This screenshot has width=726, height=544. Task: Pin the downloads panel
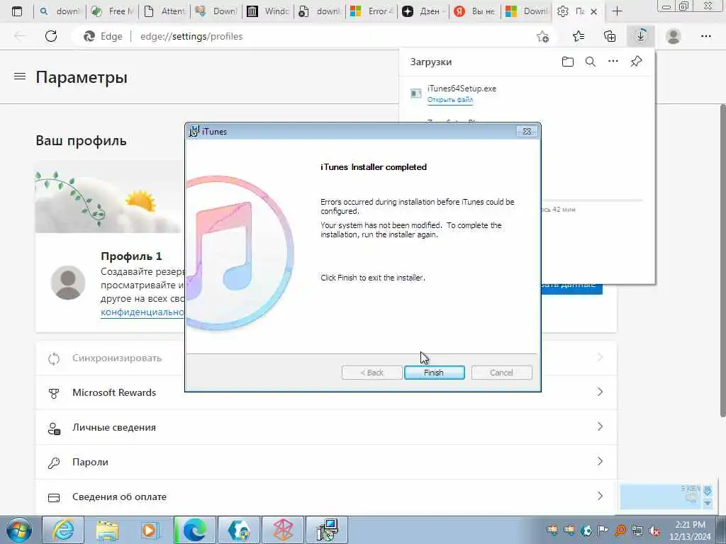(x=636, y=61)
